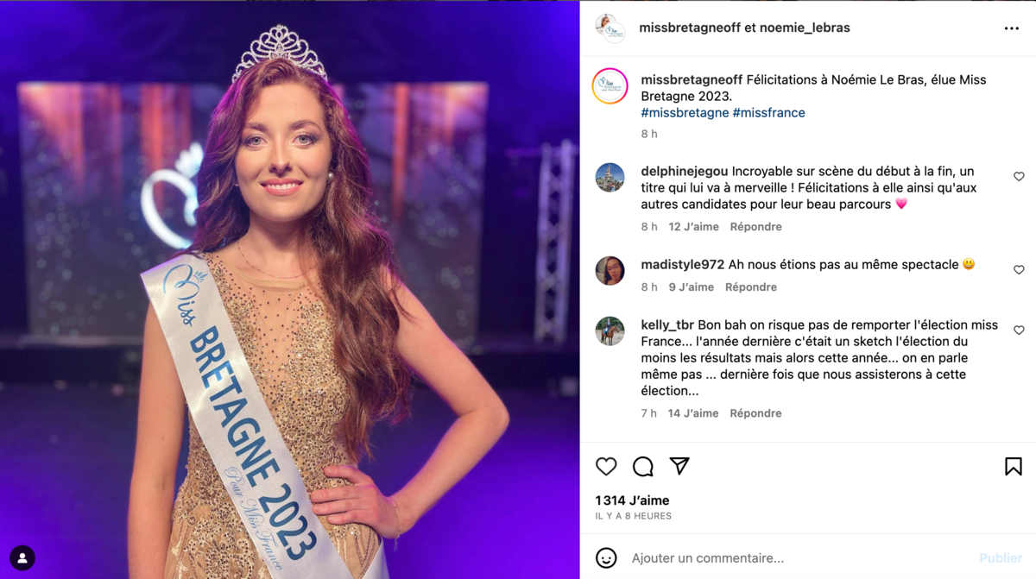Like kelly_tbr's comment heart
This screenshot has height=579, width=1036.
point(1019,330)
